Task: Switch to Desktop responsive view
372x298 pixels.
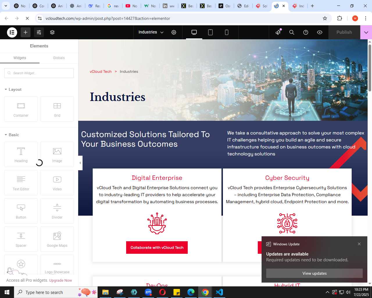Action: point(194,32)
